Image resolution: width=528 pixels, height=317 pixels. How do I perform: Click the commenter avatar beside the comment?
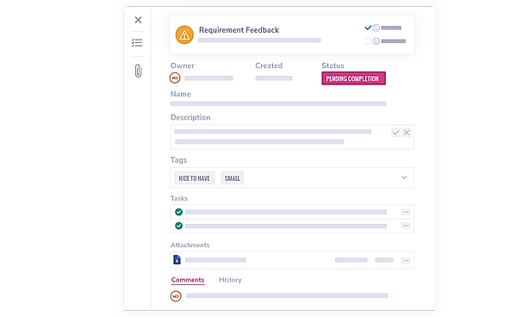pyautogui.click(x=176, y=296)
